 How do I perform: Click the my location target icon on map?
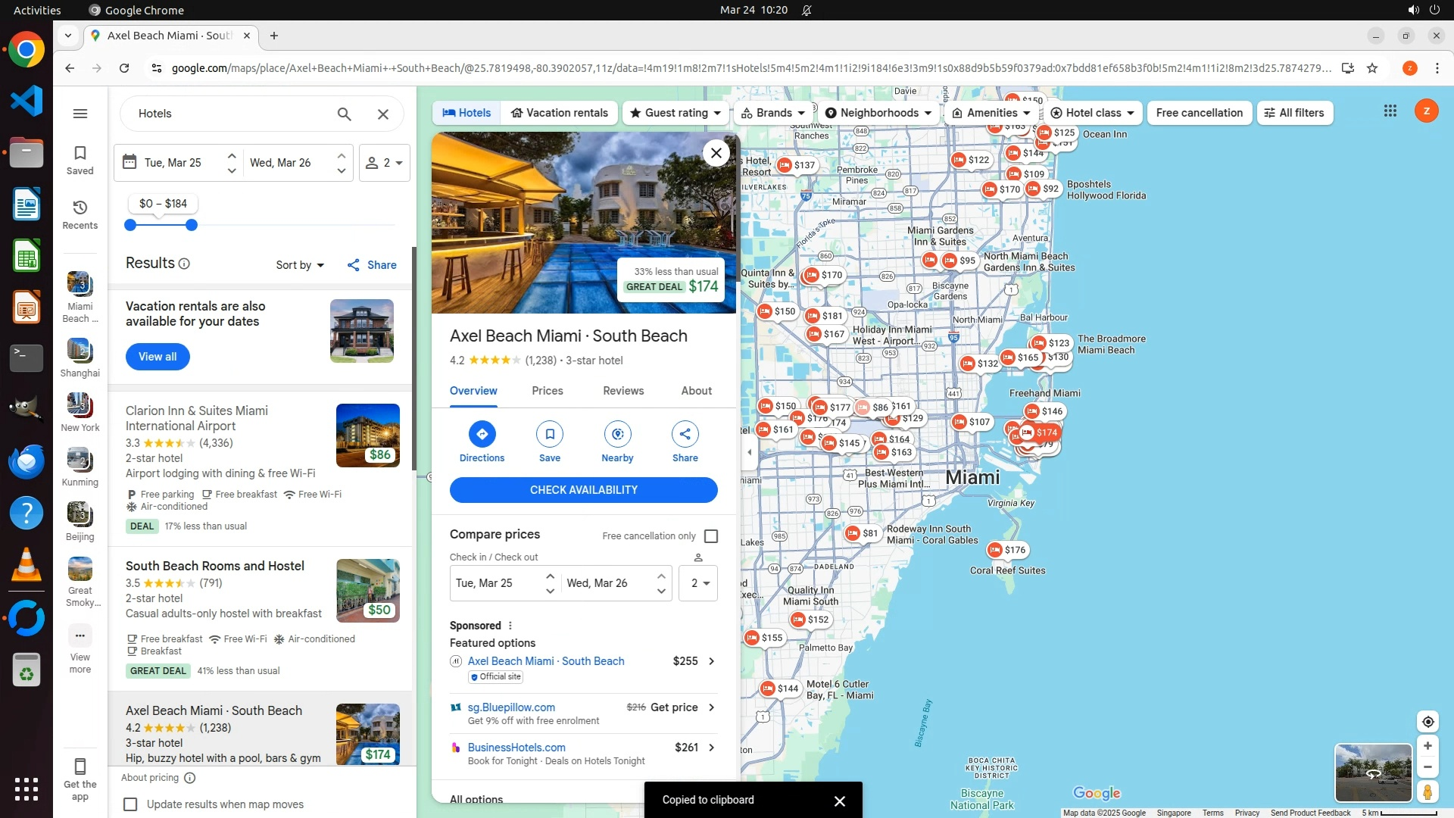tap(1427, 722)
